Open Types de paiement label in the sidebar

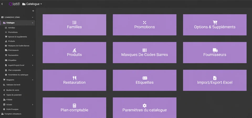tap(14, 95)
